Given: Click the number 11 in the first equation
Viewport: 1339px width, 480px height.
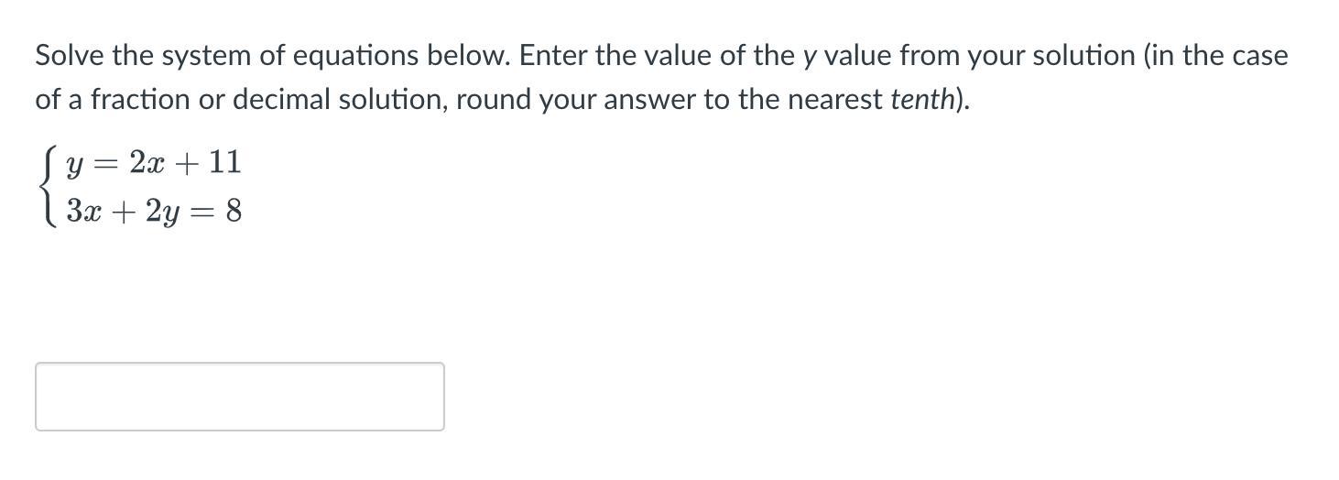Looking at the screenshot, I should (x=224, y=162).
